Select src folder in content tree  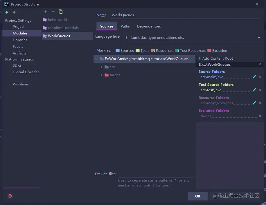(x=112, y=67)
